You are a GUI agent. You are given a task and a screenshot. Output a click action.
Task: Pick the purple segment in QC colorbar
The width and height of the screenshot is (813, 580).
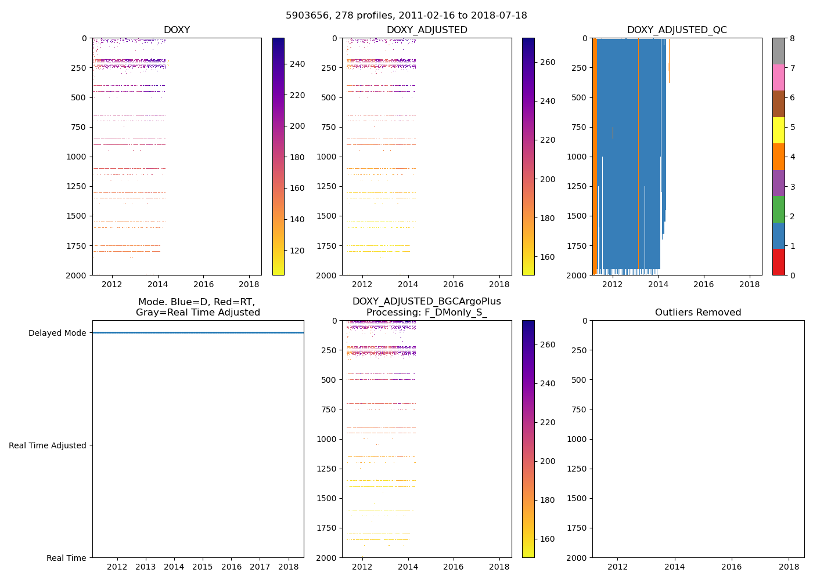(x=778, y=183)
